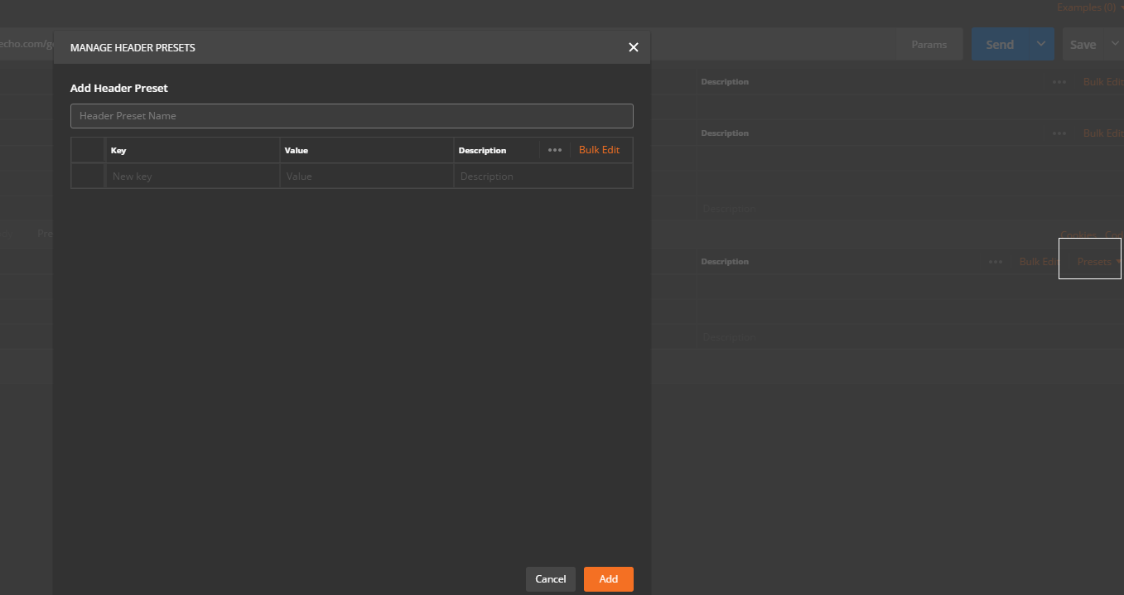Click the Add Header Preset heading

tap(119, 88)
